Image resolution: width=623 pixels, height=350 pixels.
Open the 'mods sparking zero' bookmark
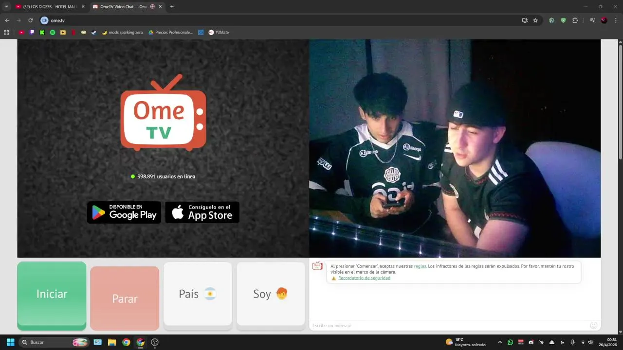(122, 32)
